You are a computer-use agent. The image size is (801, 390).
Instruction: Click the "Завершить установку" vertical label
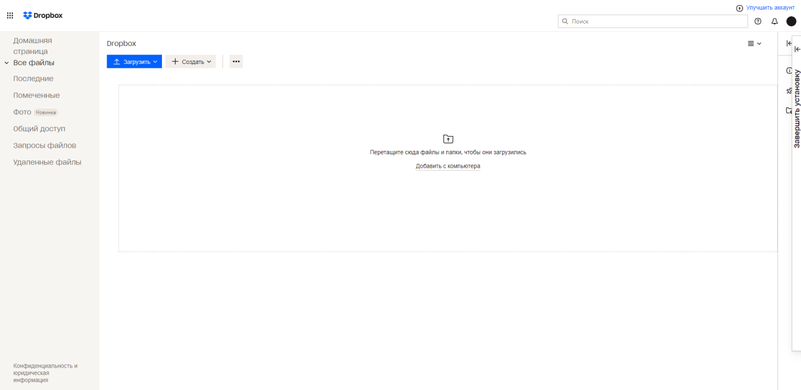tap(797, 108)
